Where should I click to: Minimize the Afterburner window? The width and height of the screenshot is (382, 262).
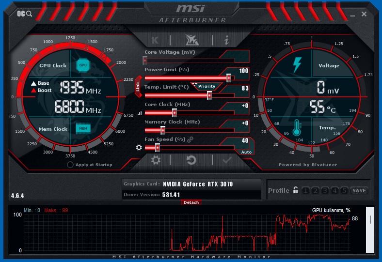click(352, 15)
